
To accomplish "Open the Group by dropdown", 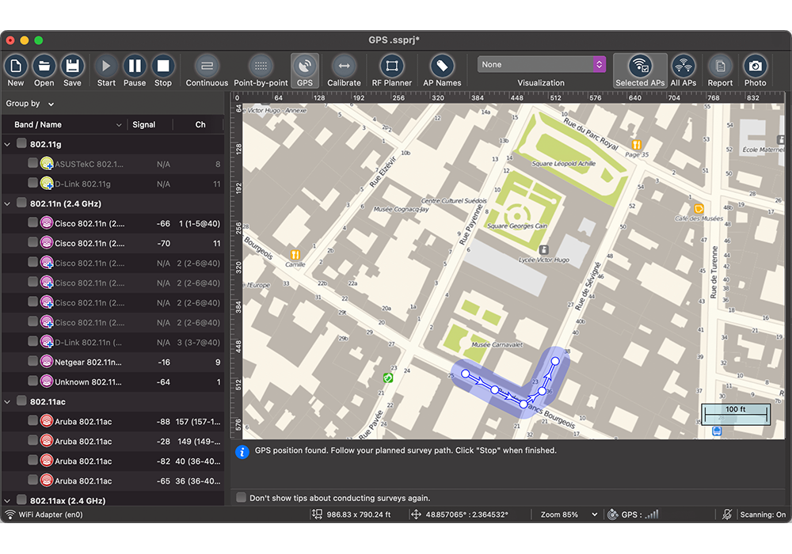I will click(x=30, y=104).
